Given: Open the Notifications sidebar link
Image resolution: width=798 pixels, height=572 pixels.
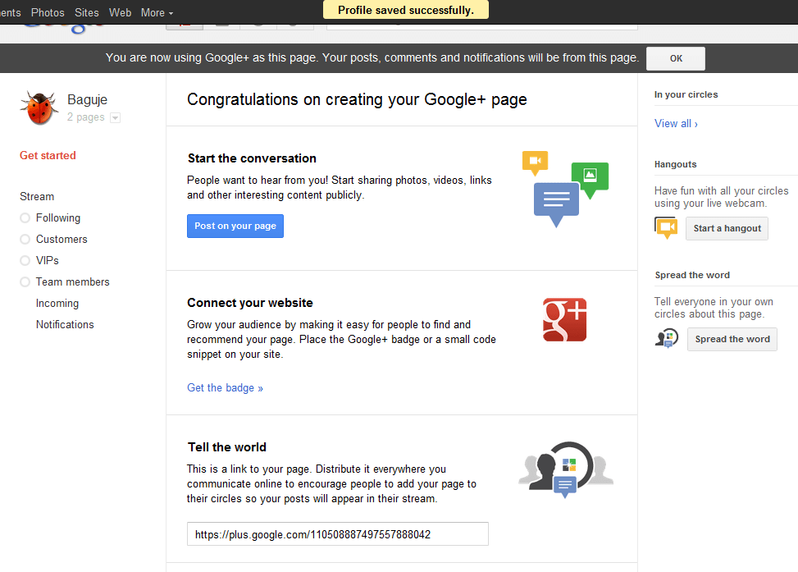Looking at the screenshot, I should tap(65, 325).
